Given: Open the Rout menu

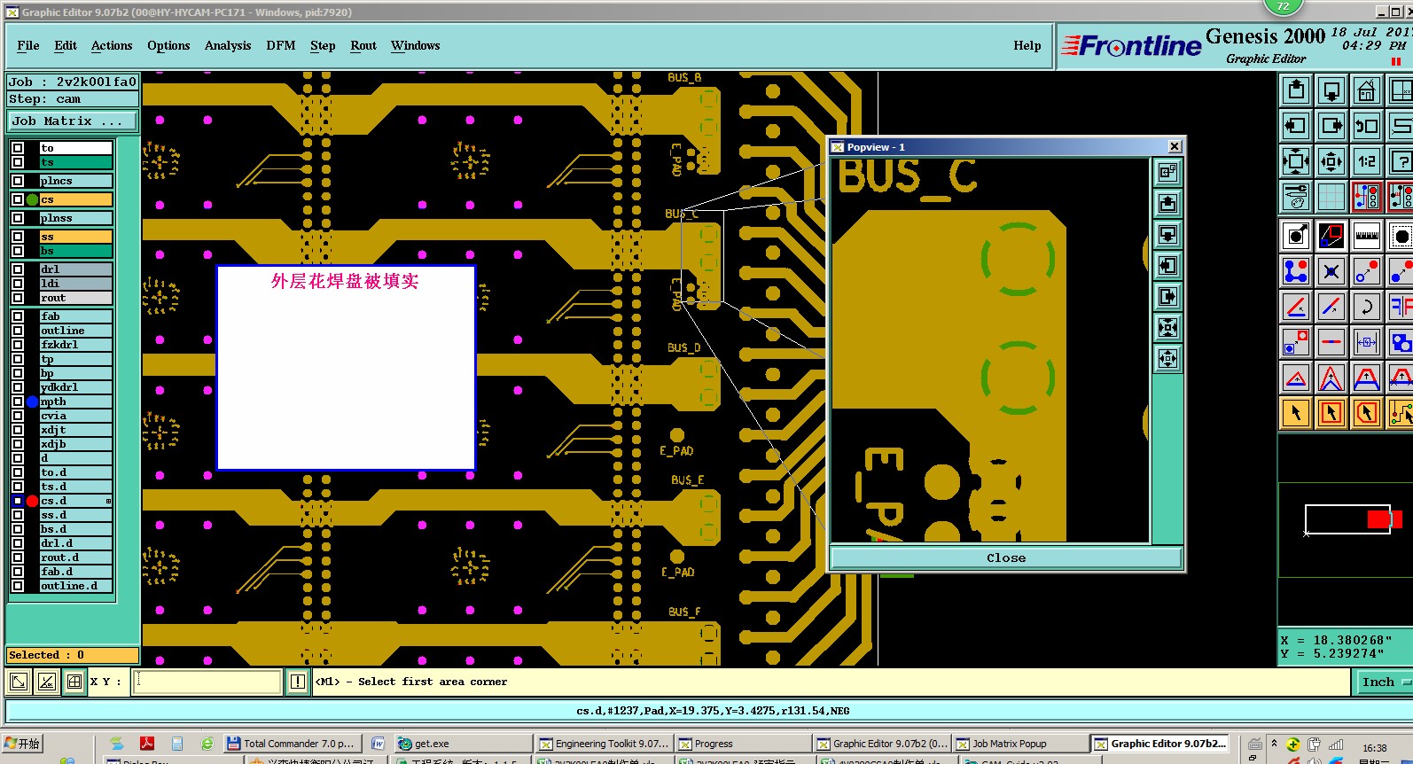Looking at the screenshot, I should (363, 45).
